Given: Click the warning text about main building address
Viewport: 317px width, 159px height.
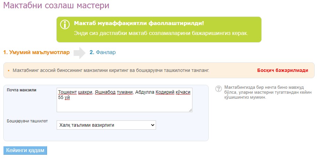Looking at the screenshot, I should [x=111, y=71].
